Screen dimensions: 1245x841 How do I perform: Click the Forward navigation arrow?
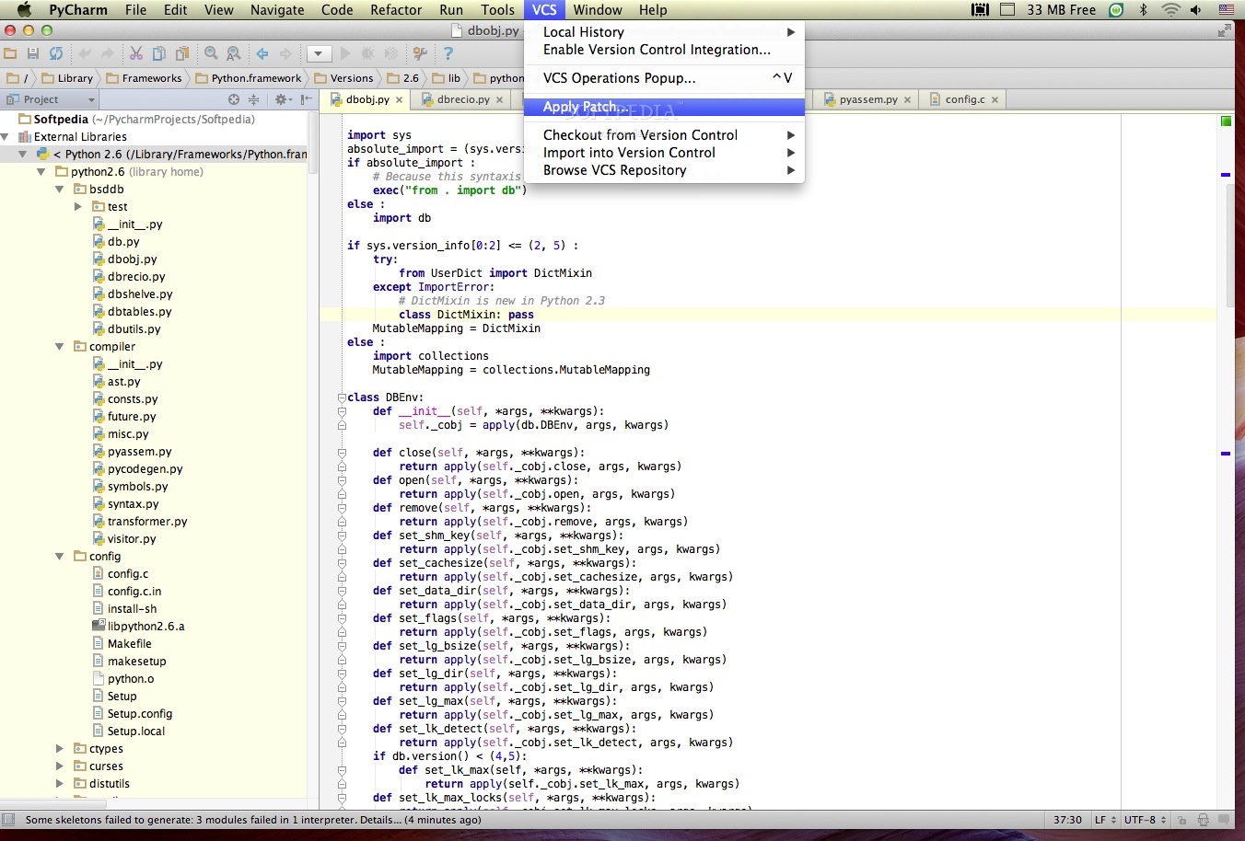(285, 54)
